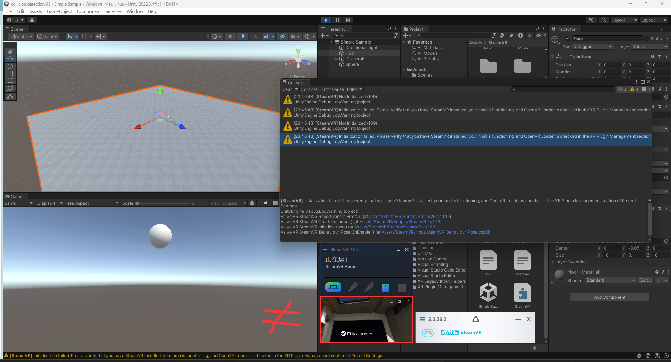
Task: Open Console Editor dropdown
Action: click(x=354, y=89)
